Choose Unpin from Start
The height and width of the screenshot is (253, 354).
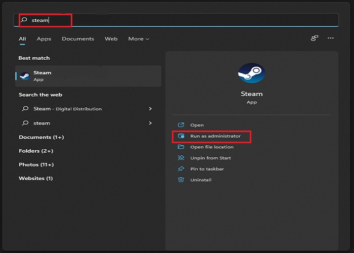tap(210, 158)
